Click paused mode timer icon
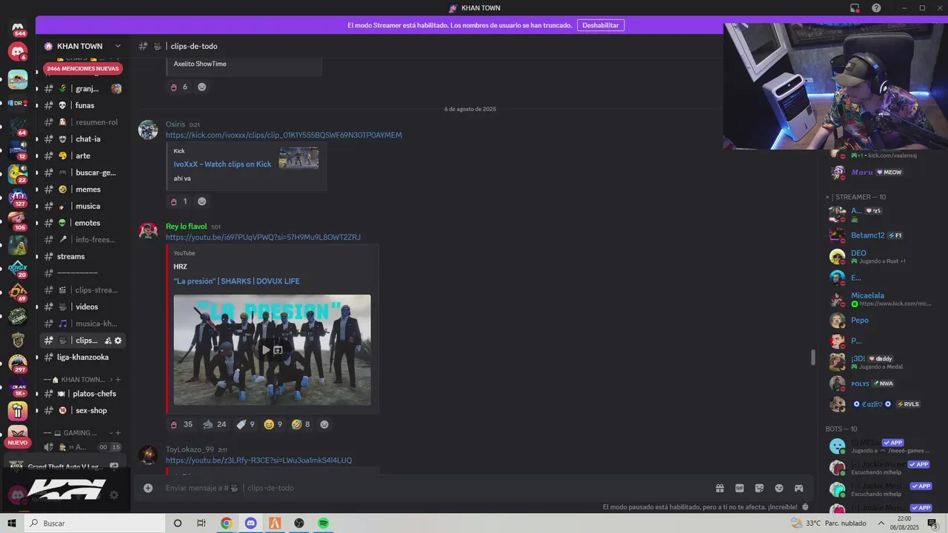 [x=805, y=507]
